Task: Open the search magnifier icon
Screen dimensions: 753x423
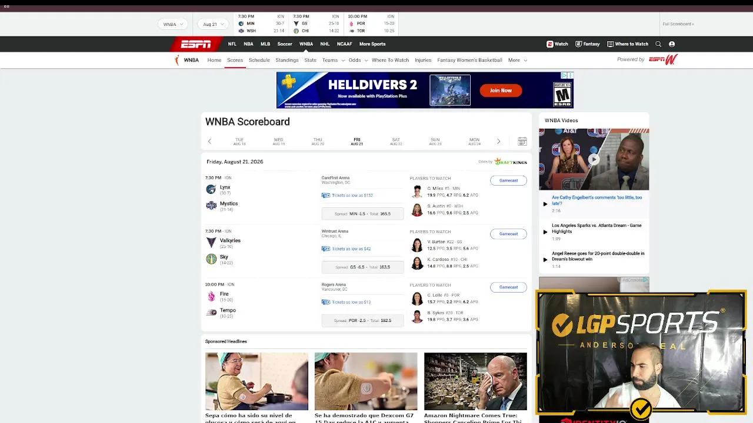Action: click(658, 44)
